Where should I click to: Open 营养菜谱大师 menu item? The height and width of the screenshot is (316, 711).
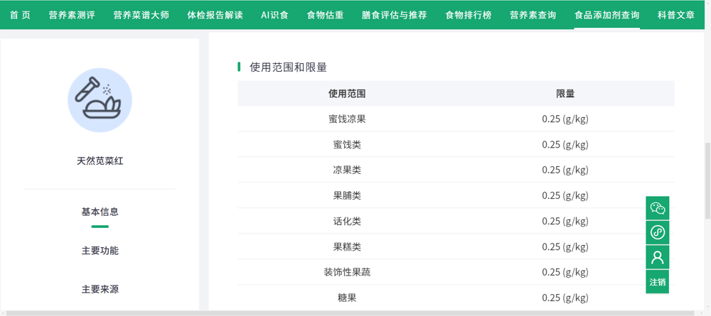141,15
